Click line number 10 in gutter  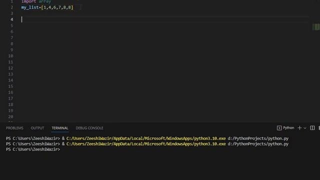coord(10,56)
